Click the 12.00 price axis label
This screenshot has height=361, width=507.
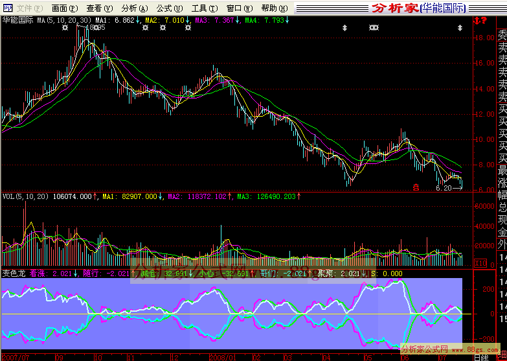485,114
